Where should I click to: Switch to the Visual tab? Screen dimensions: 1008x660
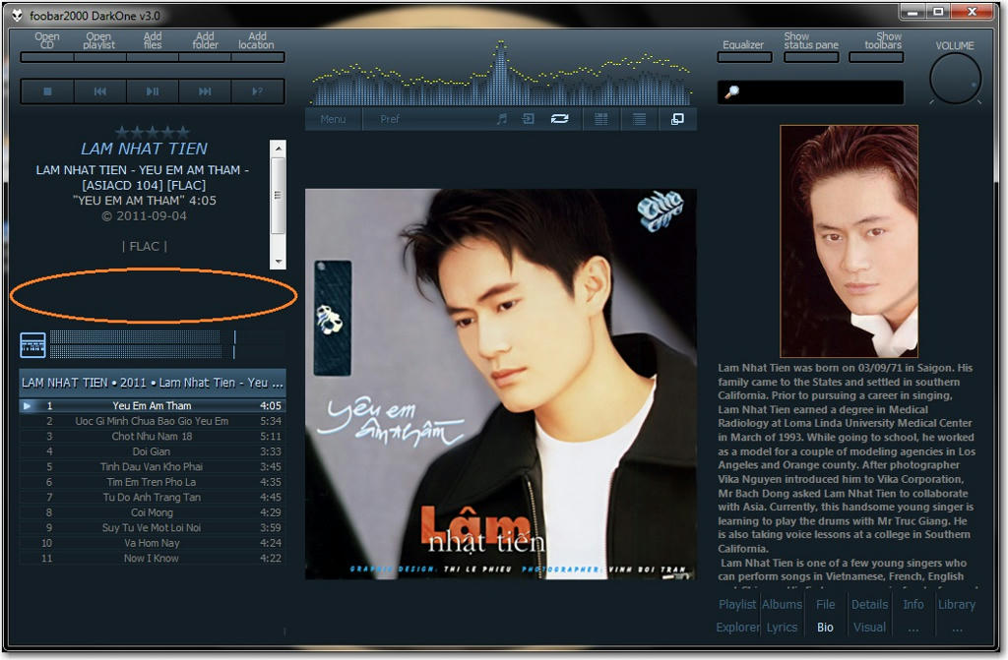(x=869, y=628)
